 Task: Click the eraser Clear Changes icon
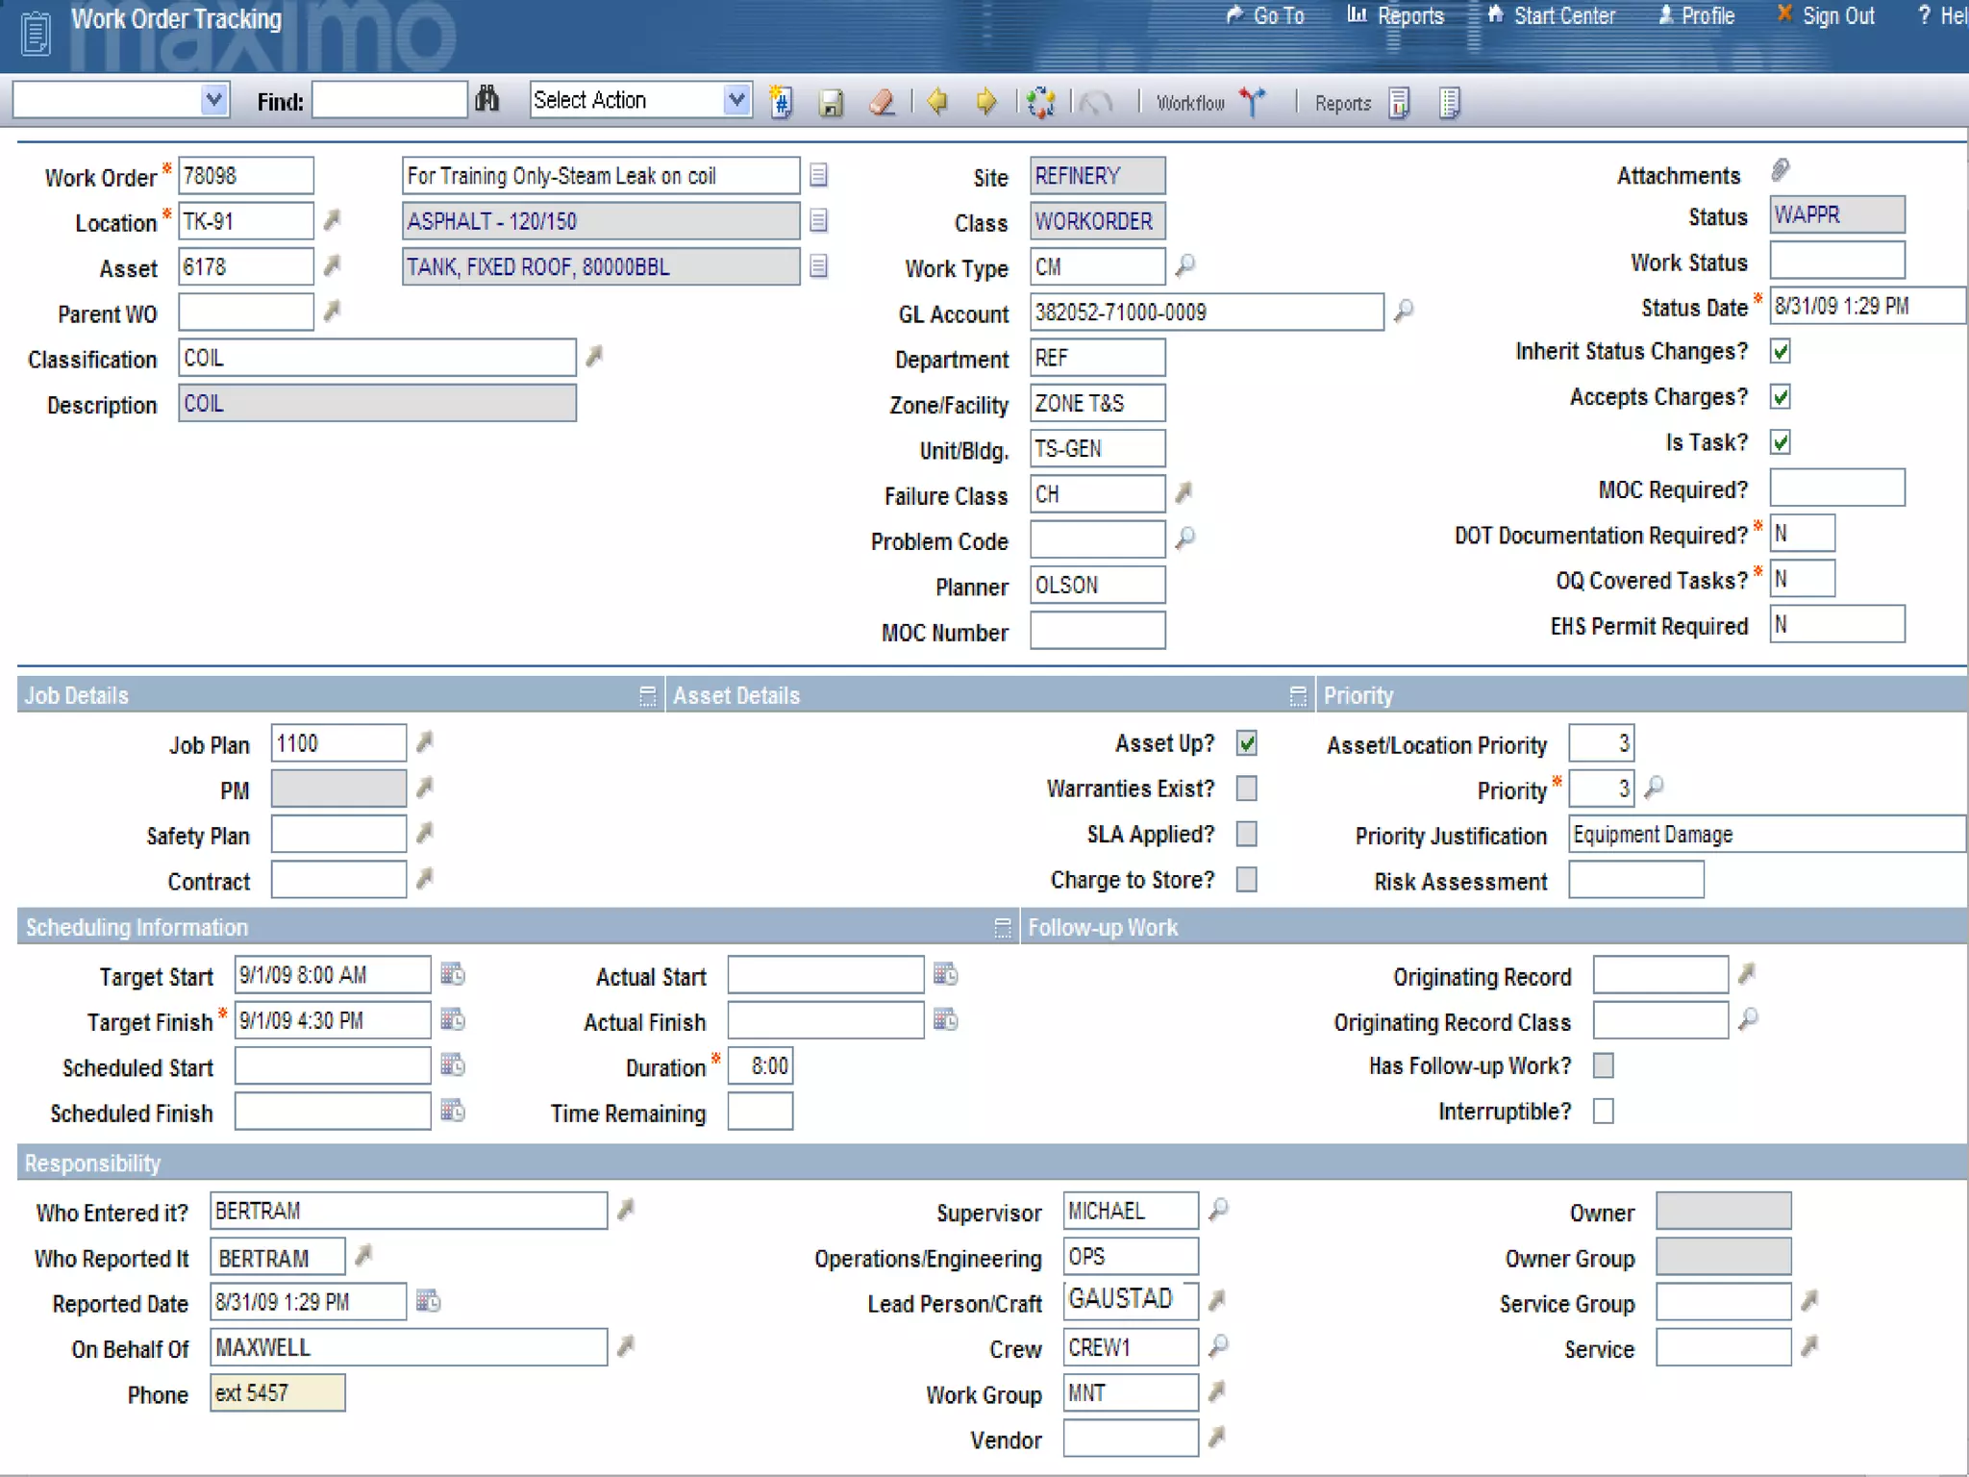882,102
